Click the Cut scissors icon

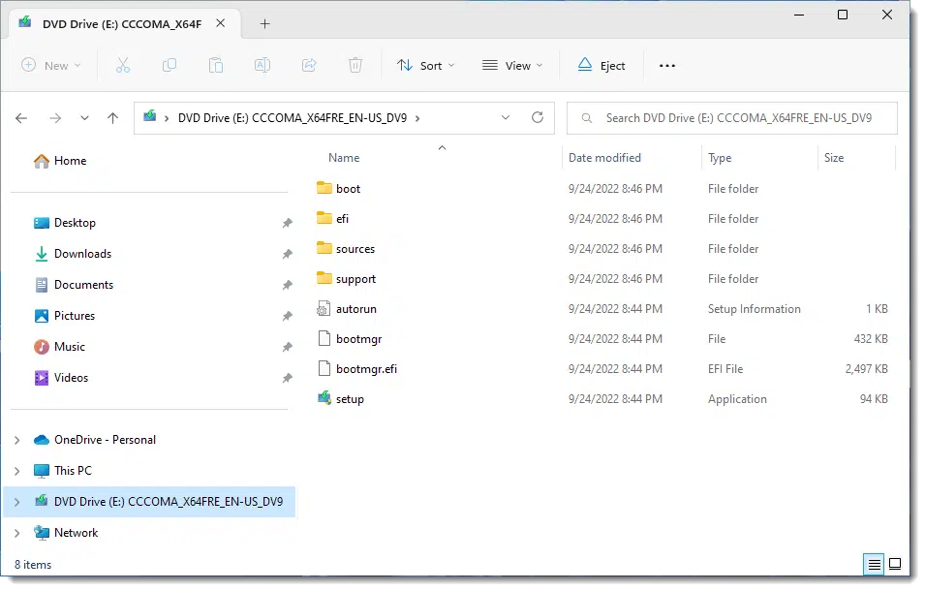click(x=123, y=66)
